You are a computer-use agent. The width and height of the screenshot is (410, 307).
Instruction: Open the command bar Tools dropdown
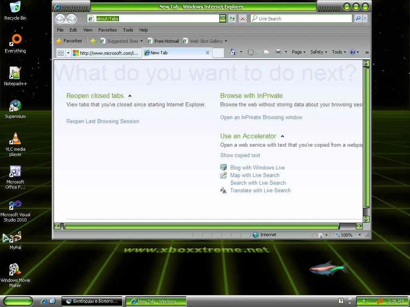point(339,52)
